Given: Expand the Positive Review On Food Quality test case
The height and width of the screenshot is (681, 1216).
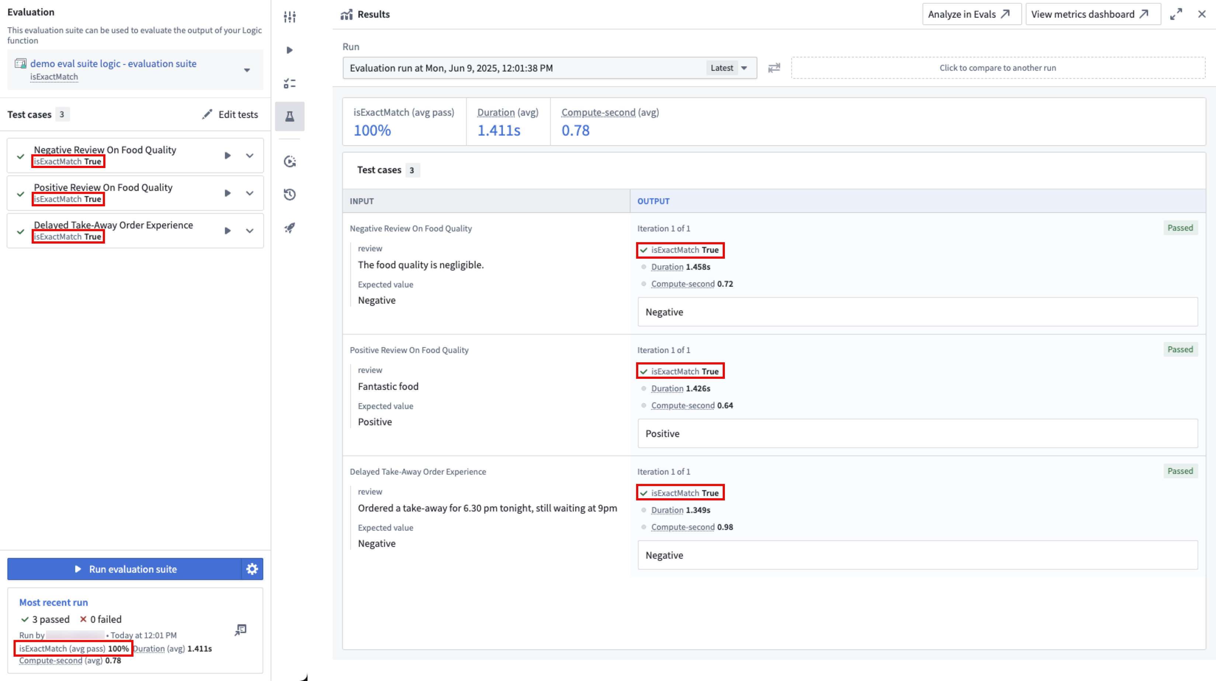Looking at the screenshot, I should [250, 193].
